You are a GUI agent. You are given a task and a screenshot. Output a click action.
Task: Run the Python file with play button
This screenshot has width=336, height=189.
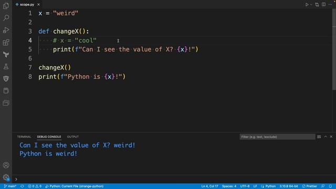point(307,5)
